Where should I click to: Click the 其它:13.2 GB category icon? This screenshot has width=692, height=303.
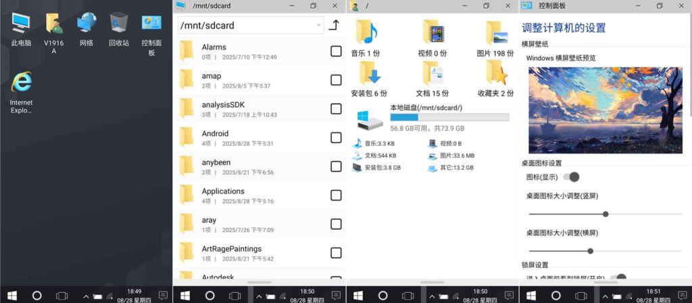pyautogui.click(x=432, y=168)
